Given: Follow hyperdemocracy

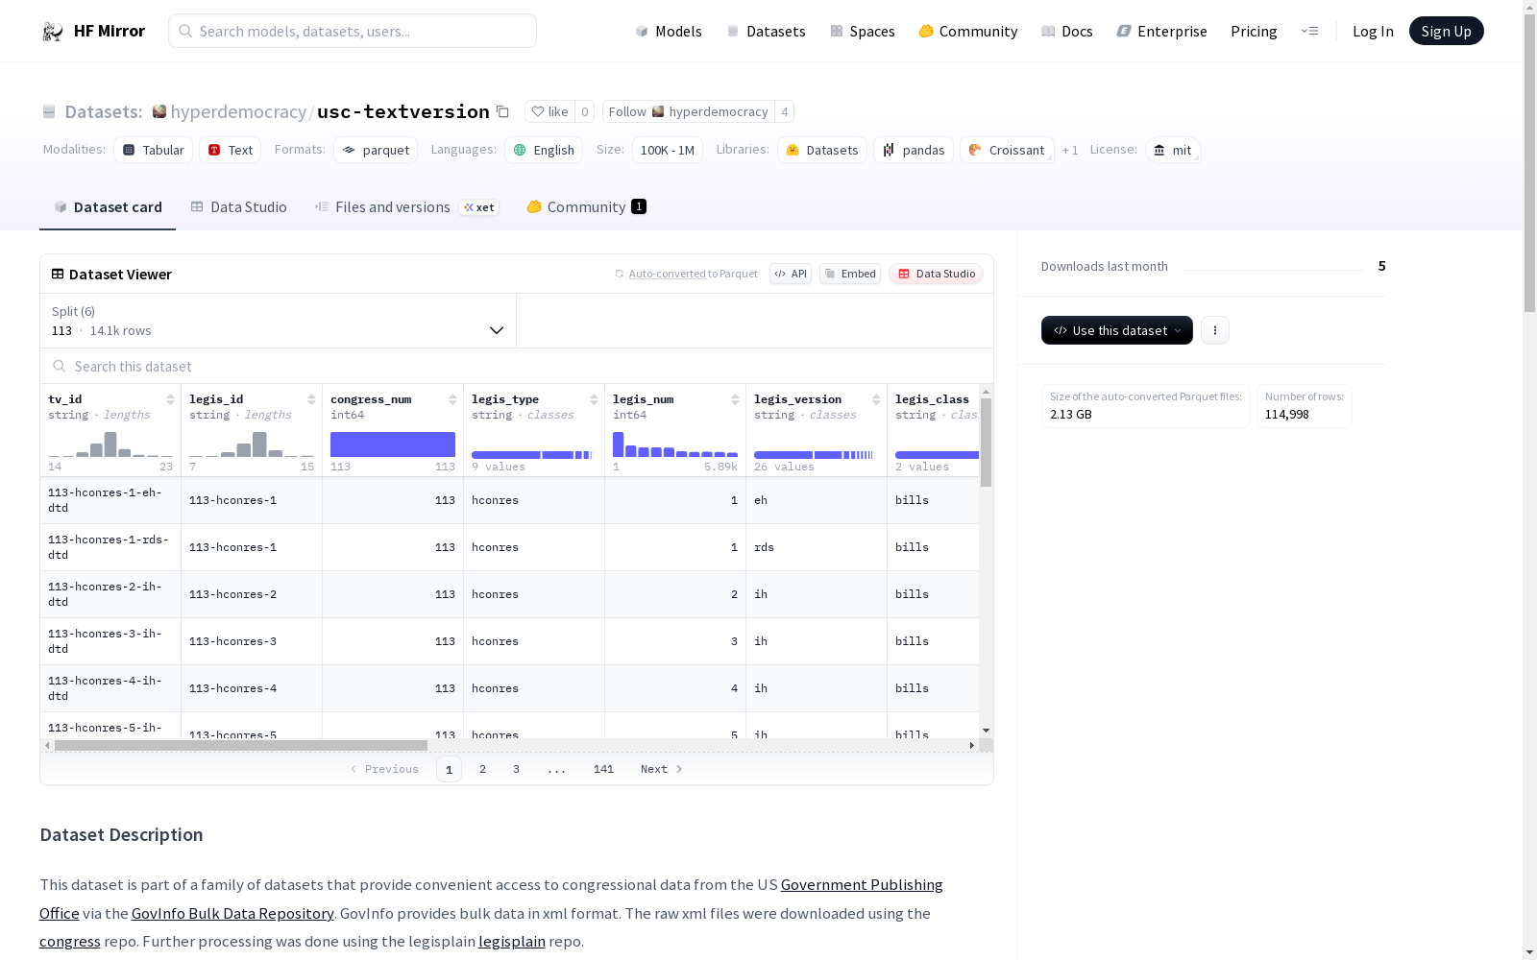Looking at the screenshot, I should click(x=688, y=111).
